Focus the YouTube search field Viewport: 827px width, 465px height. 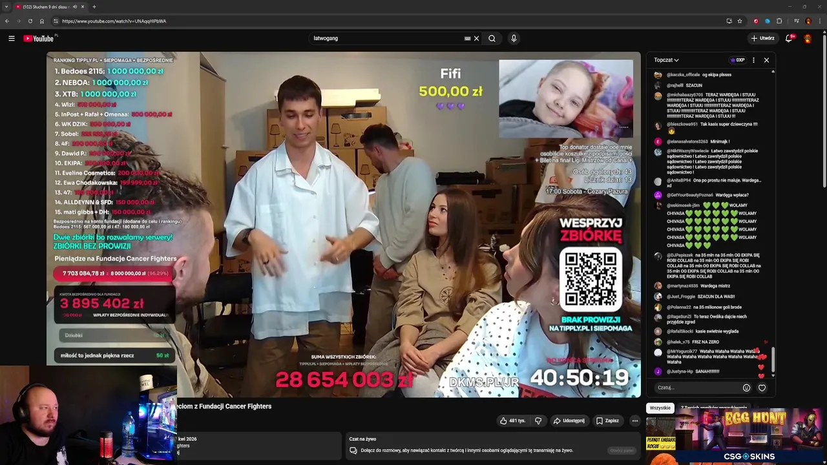click(386, 39)
